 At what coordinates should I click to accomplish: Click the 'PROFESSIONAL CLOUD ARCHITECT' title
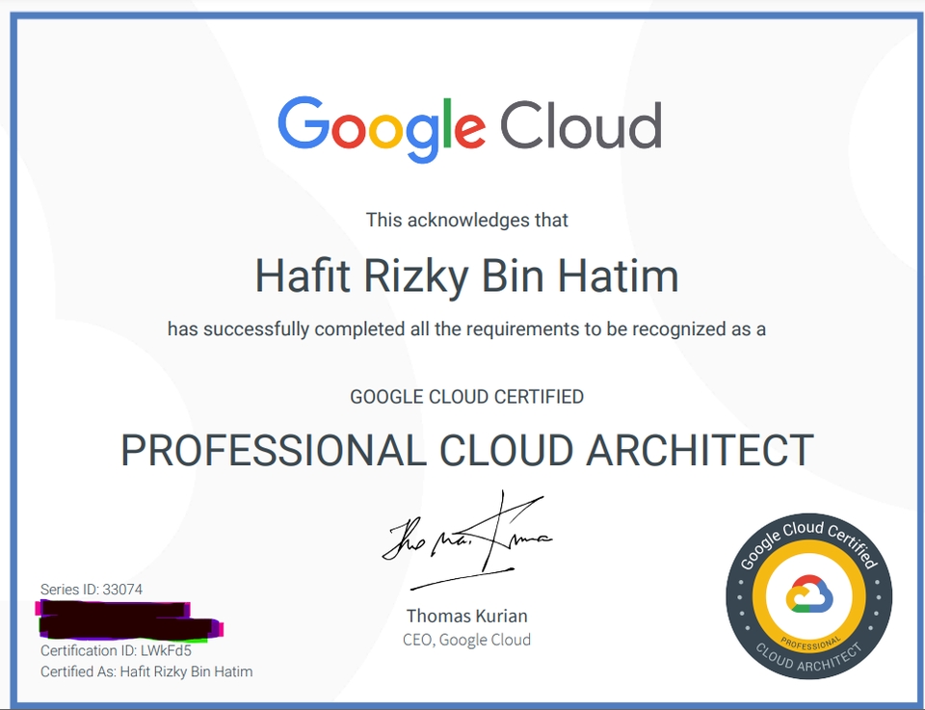pyautogui.click(x=467, y=451)
